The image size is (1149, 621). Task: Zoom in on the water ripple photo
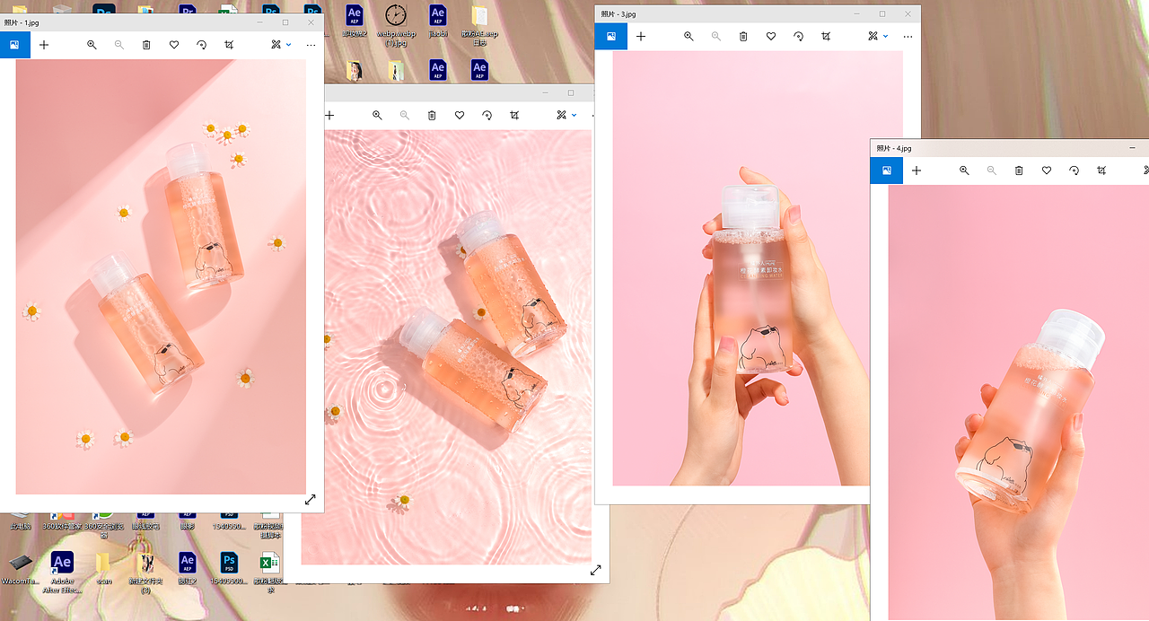tap(377, 115)
